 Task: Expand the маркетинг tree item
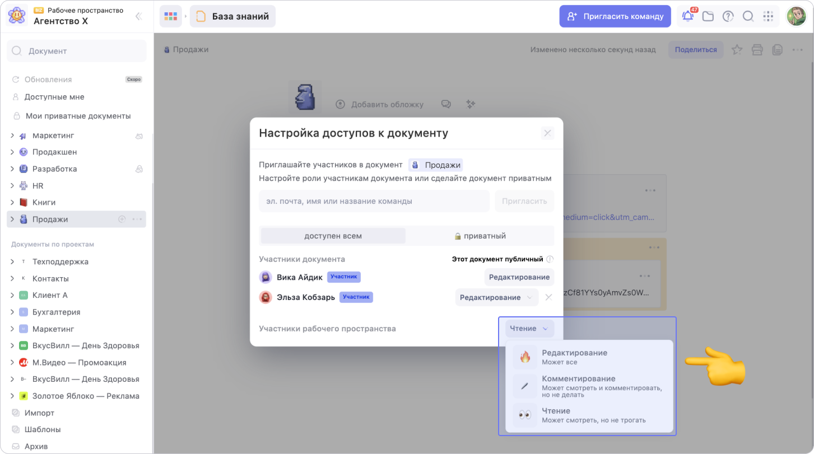click(x=12, y=135)
